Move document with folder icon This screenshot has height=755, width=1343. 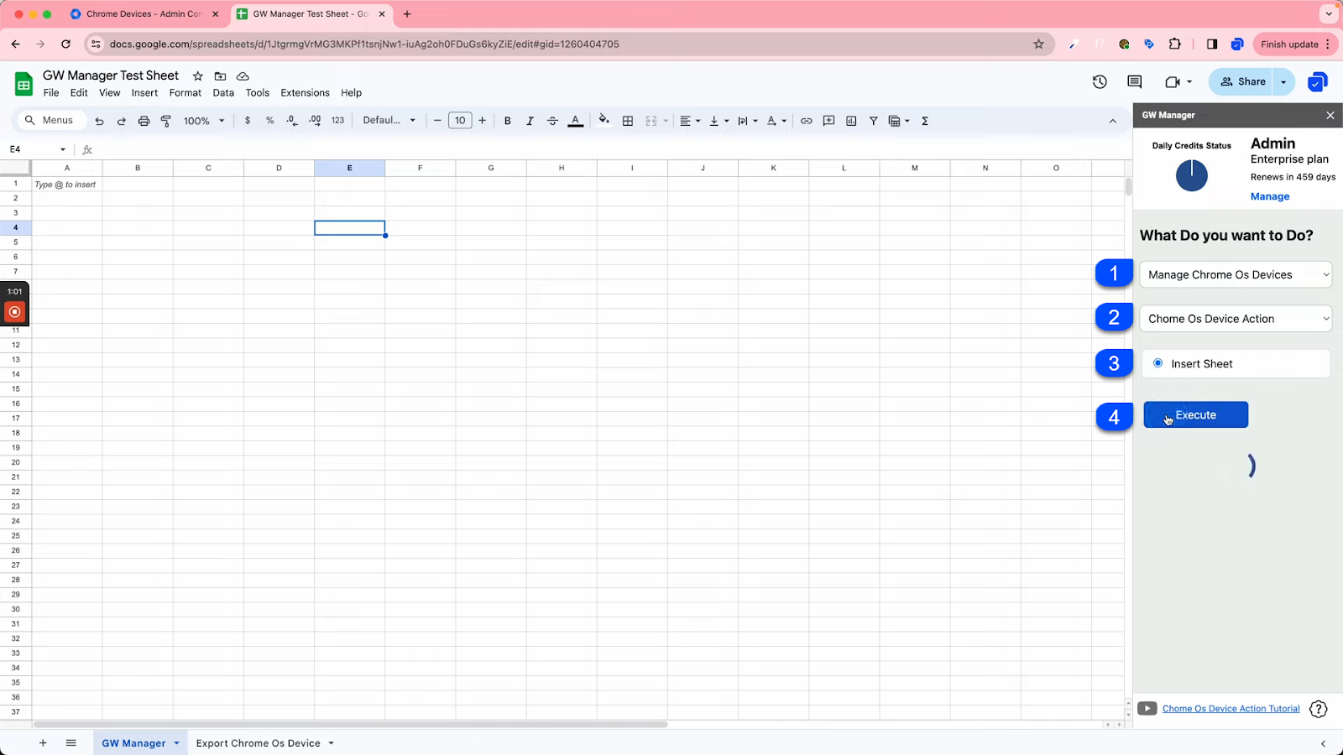(220, 76)
